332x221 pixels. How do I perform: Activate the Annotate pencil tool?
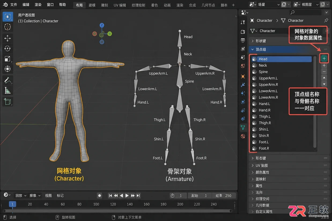(x=8, y=80)
